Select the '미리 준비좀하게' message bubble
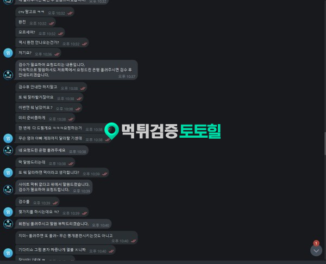 [45, 118]
